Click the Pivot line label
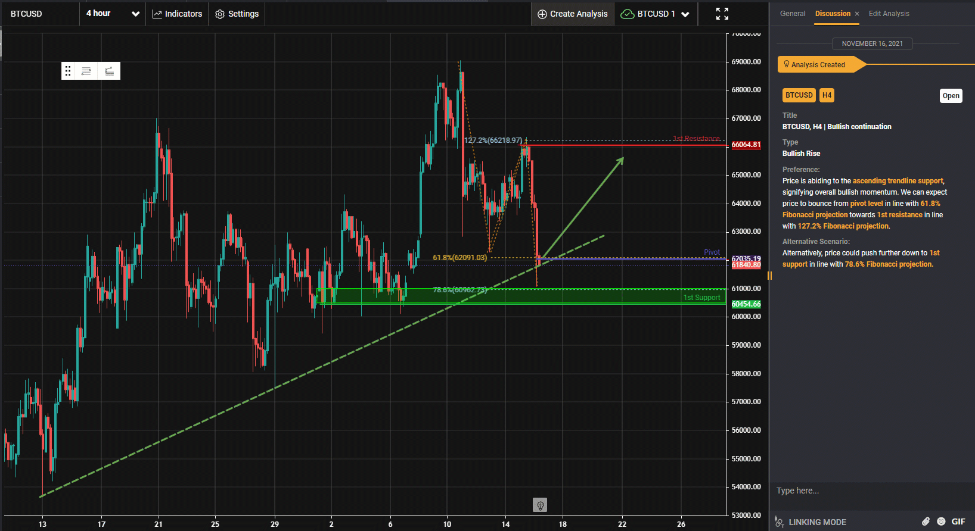Viewport: 975px width, 531px height. (712, 252)
